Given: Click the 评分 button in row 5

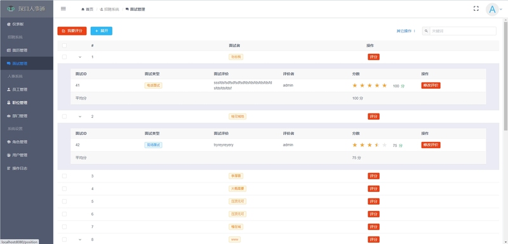Looking at the screenshot, I should point(373,202).
